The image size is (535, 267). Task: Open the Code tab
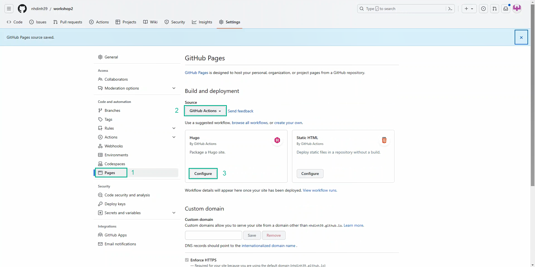[x=14, y=22]
